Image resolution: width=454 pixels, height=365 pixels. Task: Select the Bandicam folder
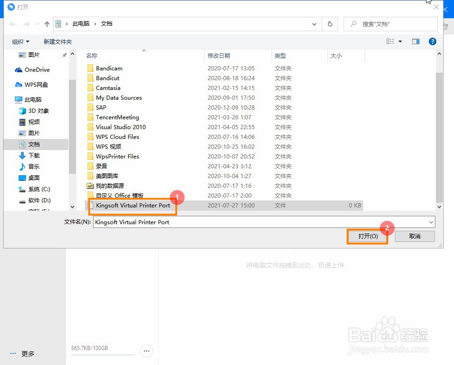point(109,69)
